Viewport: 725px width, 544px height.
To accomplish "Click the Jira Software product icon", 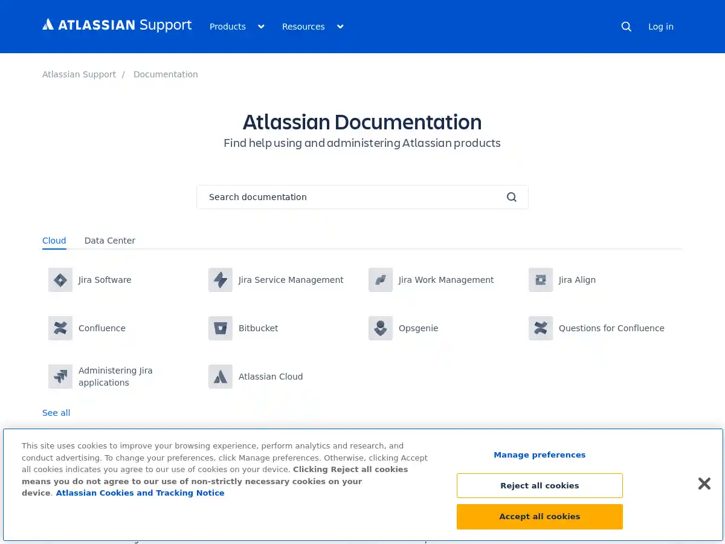I will (x=60, y=280).
